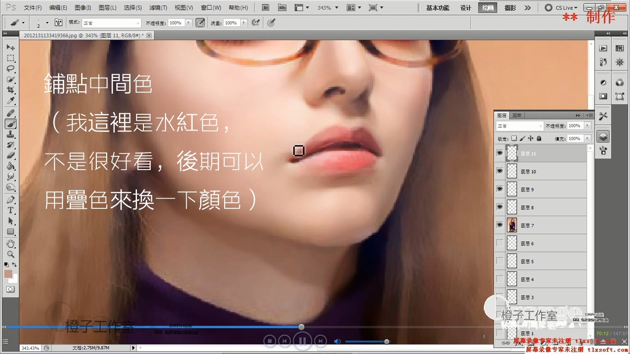Open the History panel icon
The height and width of the screenshot is (354, 630).
coord(603,62)
